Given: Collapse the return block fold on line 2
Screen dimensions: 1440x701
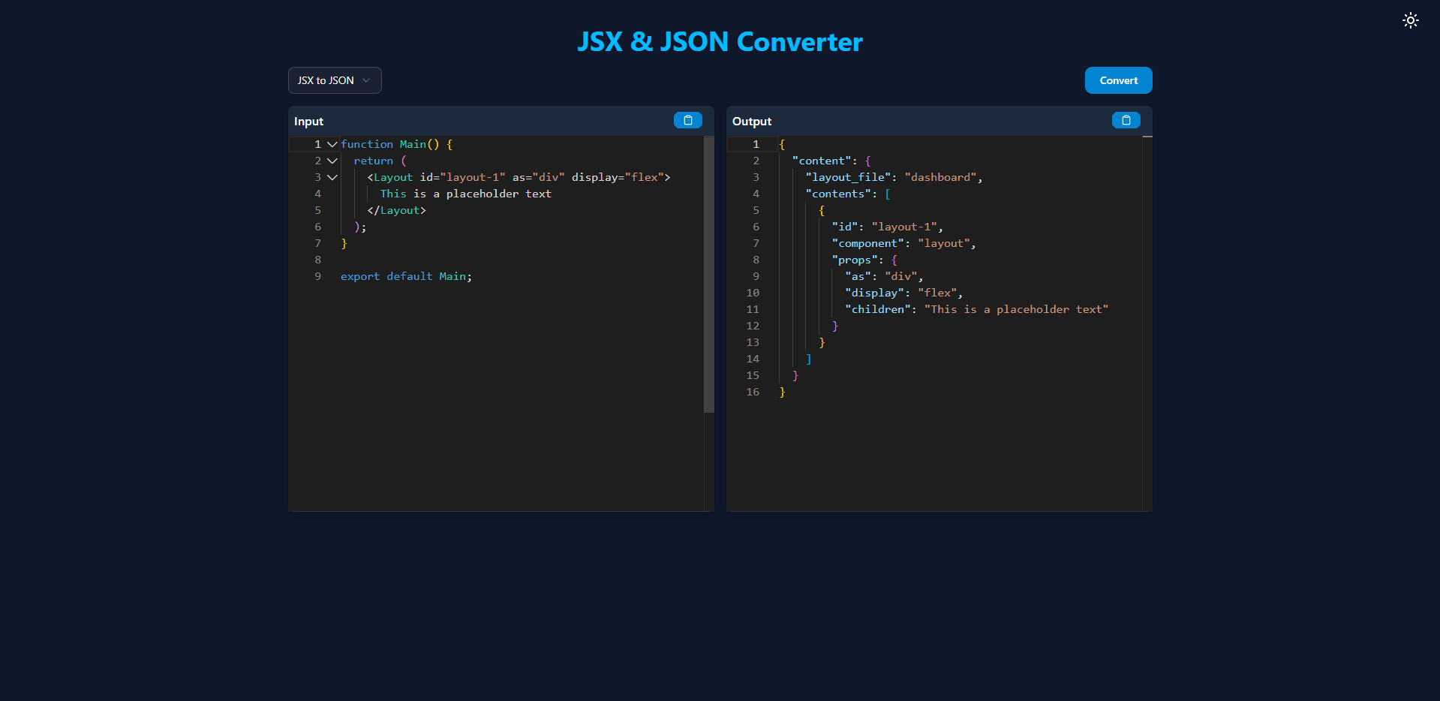Looking at the screenshot, I should [332, 161].
